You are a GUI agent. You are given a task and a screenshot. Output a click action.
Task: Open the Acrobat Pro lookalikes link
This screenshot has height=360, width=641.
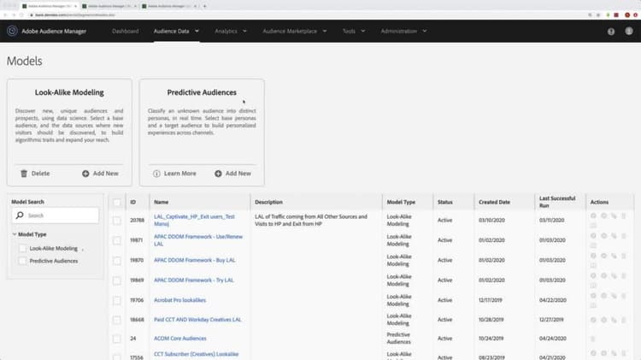click(x=179, y=300)
